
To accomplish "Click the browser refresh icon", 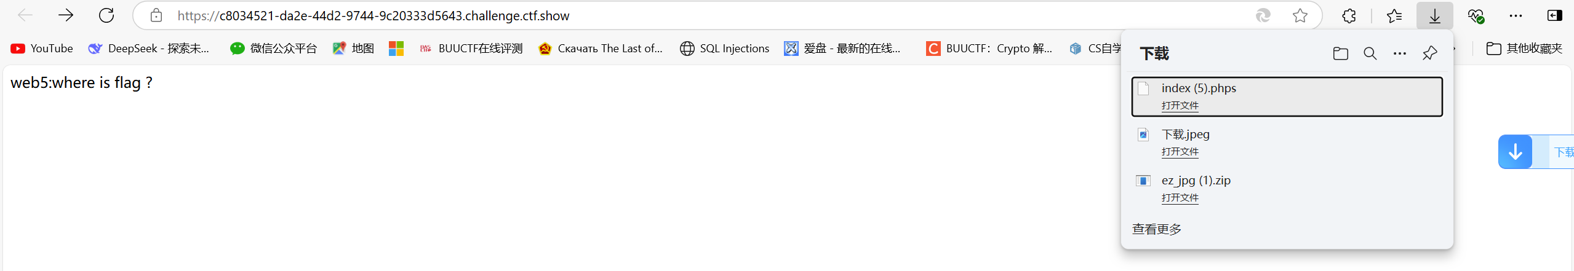I will click(106, 15).
